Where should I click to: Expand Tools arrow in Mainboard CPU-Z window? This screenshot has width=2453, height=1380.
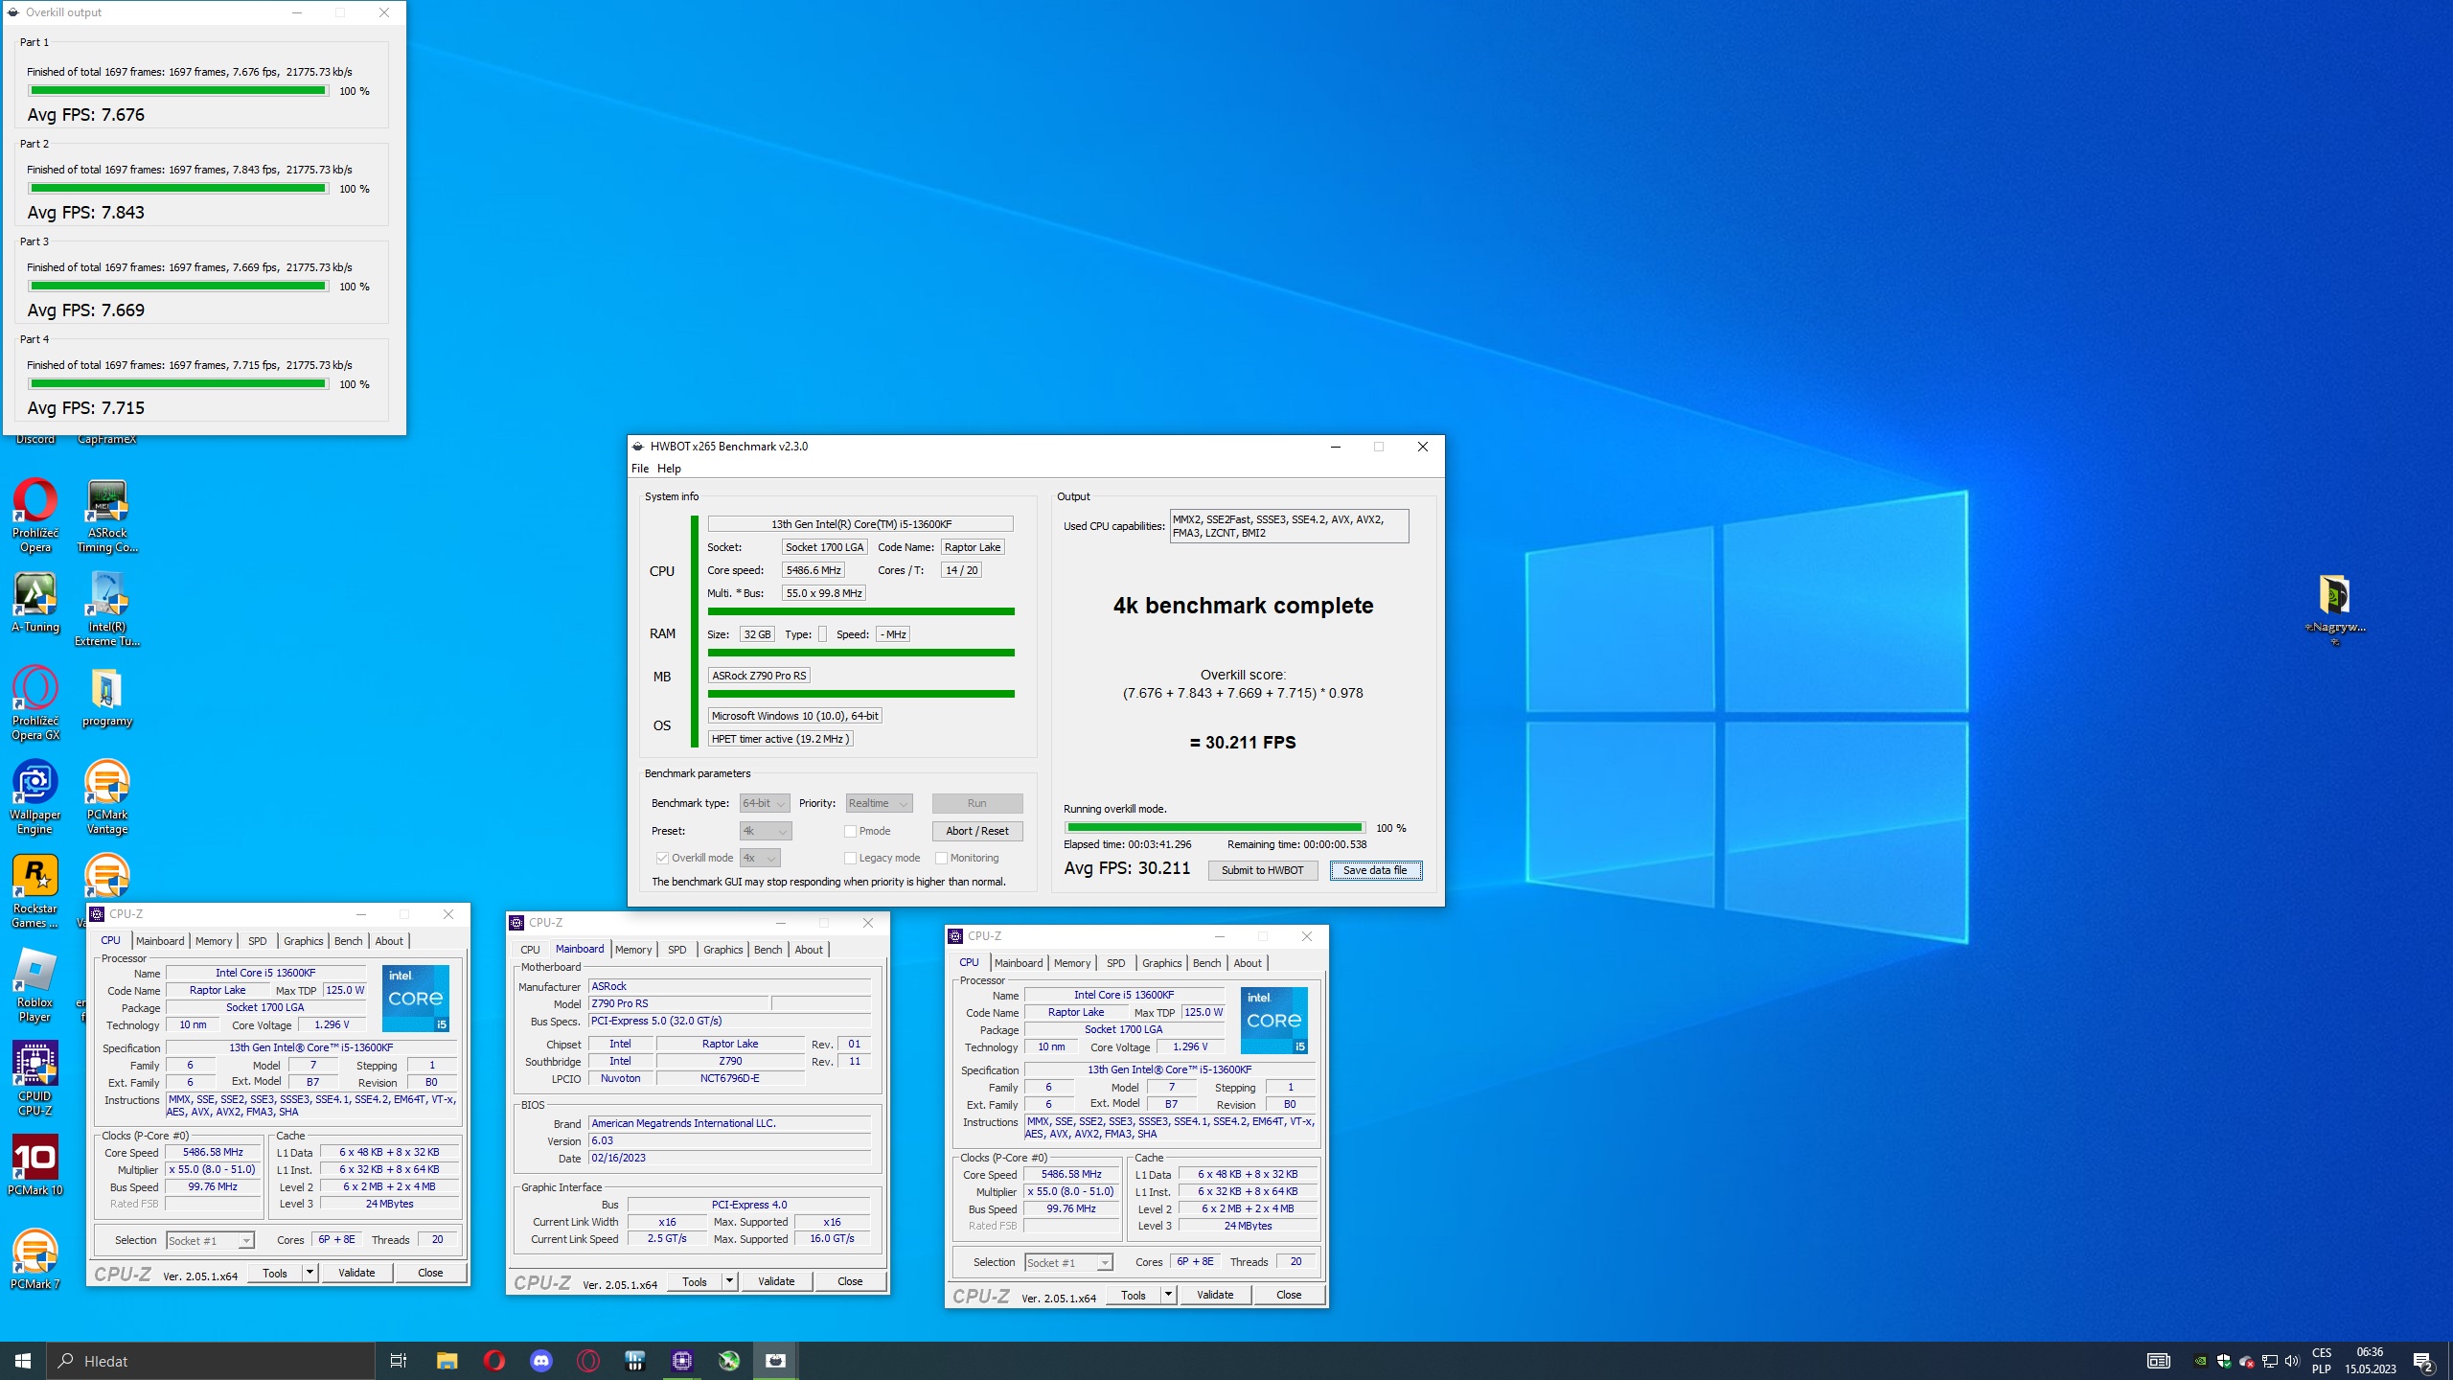pos(729,1281)
